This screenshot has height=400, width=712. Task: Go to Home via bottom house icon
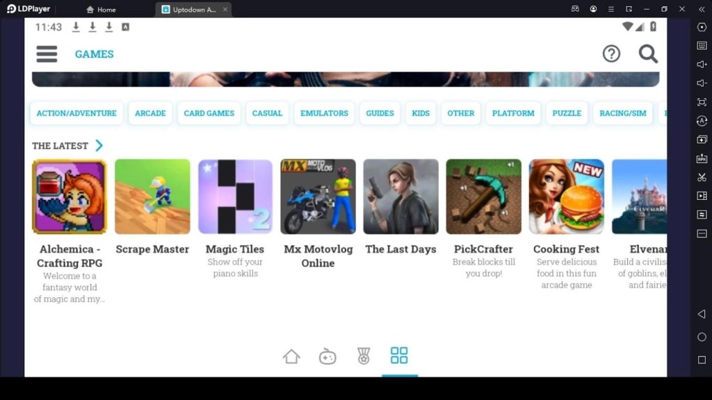pyautogui.click(x=291, y=356)
